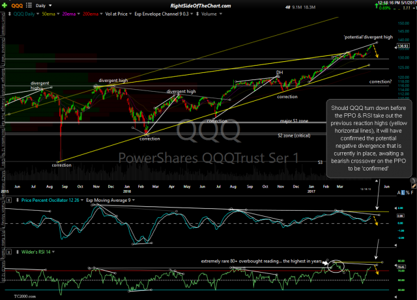Click the 2016 year label on time axis
Viewport: 417px width, 300px height.
click(127, 191)
